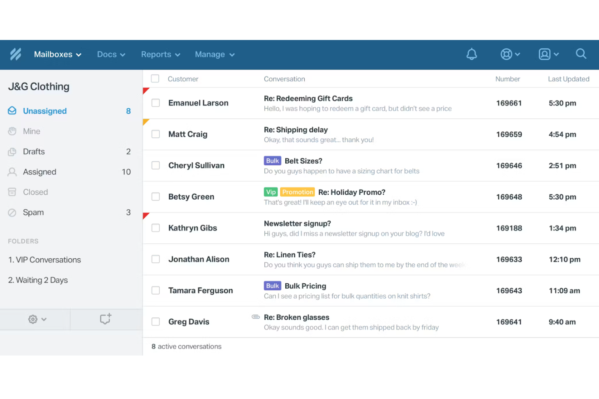The image size is (599, 399).
Task: Open the Closed conversations folder
Action: tap(35, 192)
